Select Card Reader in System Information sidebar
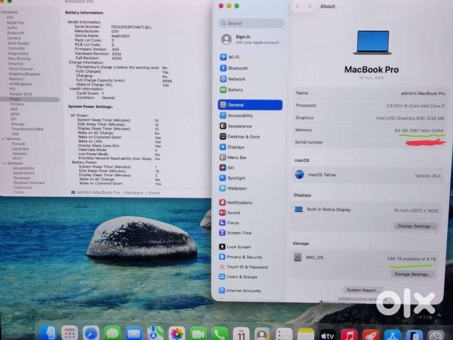453x340 pixels. pos(19,44)
